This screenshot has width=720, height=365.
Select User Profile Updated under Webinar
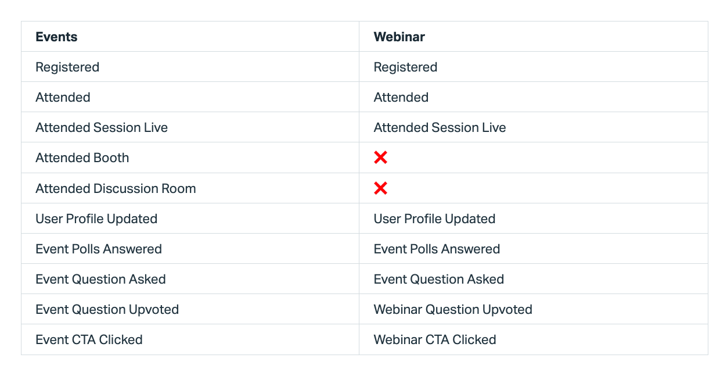(x=434, y=219)
